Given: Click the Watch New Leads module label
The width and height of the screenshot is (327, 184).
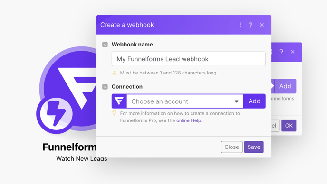Looking at the screenshot, I should [82, 159].
